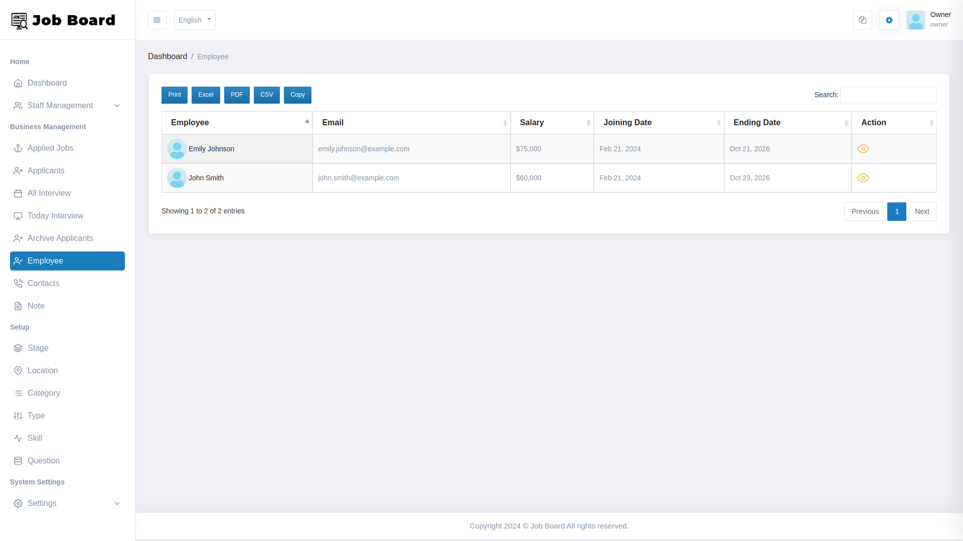Screen dimensions: 963x541
Task: View details of John Smith via eye icon
Action: (x=863, y=178)
